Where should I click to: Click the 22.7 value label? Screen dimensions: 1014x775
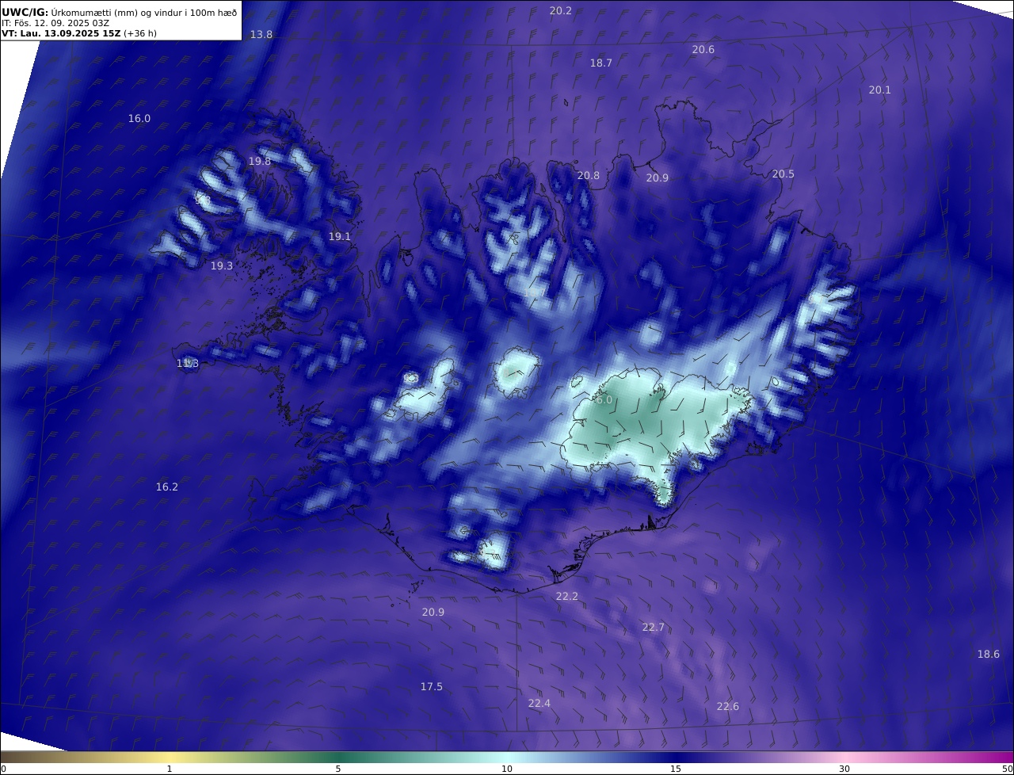tap(654, 628)
